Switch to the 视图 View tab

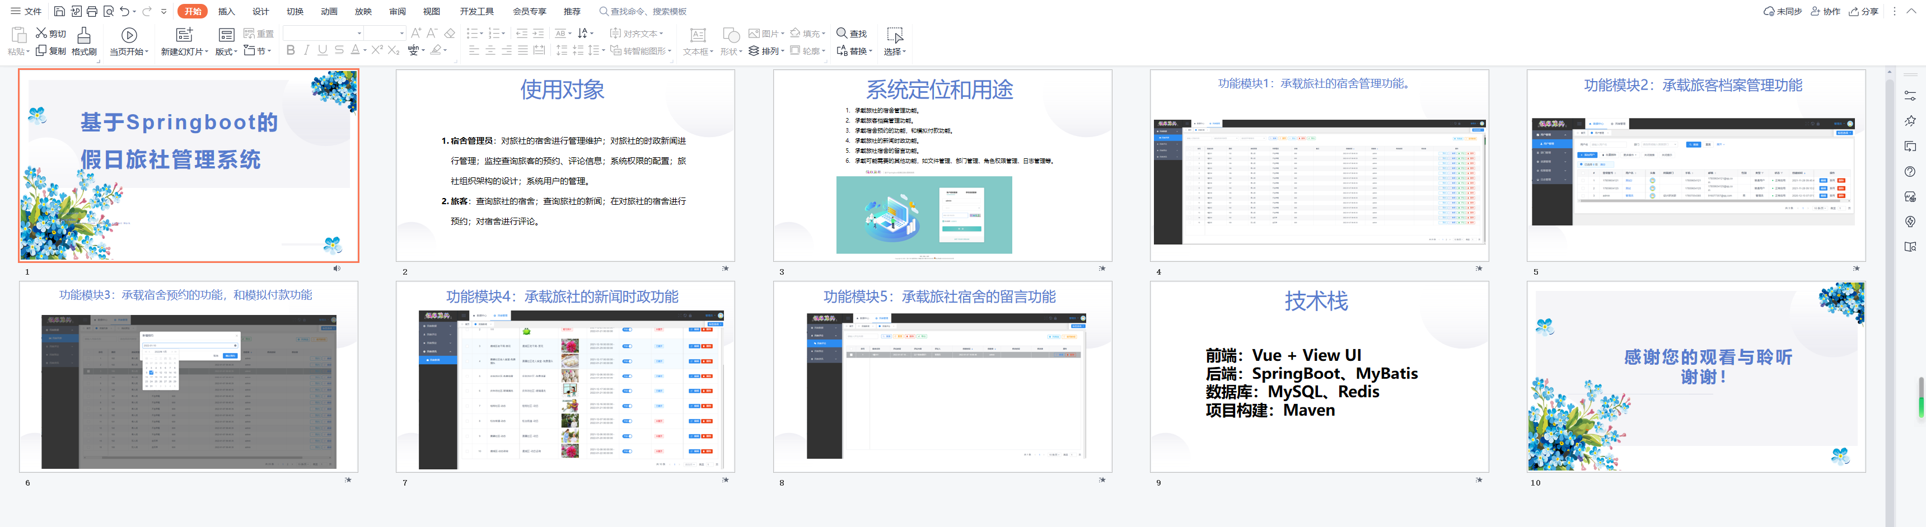[432, 11]
